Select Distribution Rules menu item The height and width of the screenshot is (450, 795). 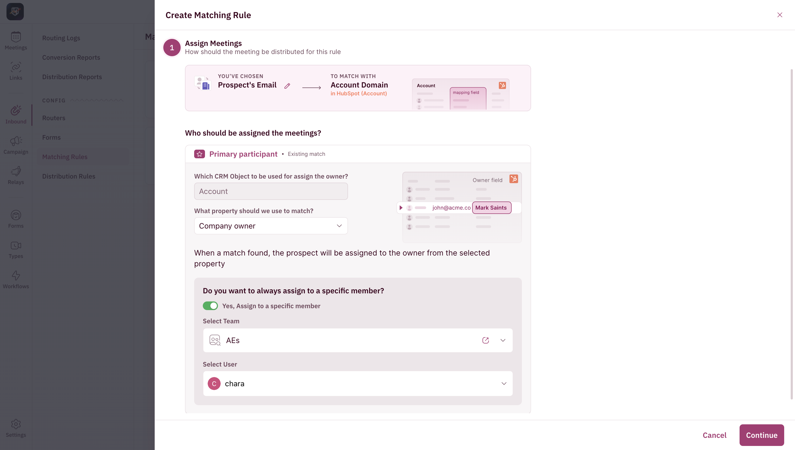click(x=69, y=176)
